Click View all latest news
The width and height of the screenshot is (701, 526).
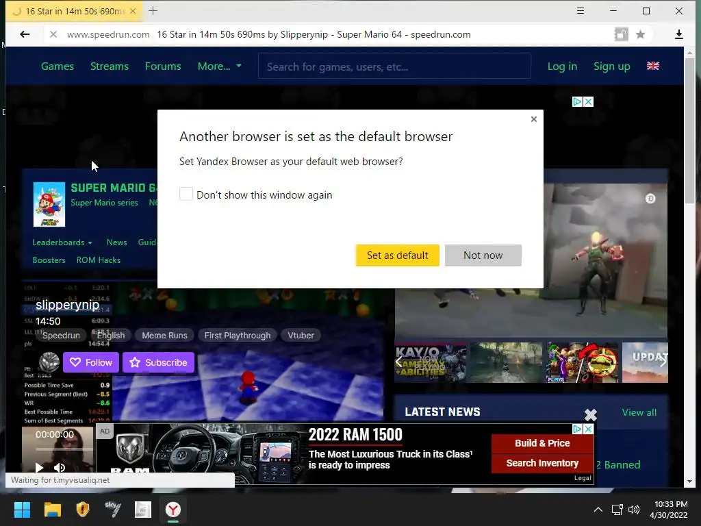pyautogui.click(x=639, y=412)
